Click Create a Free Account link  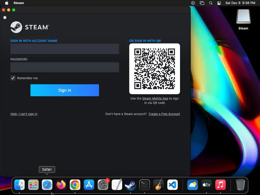coord(164,114)
